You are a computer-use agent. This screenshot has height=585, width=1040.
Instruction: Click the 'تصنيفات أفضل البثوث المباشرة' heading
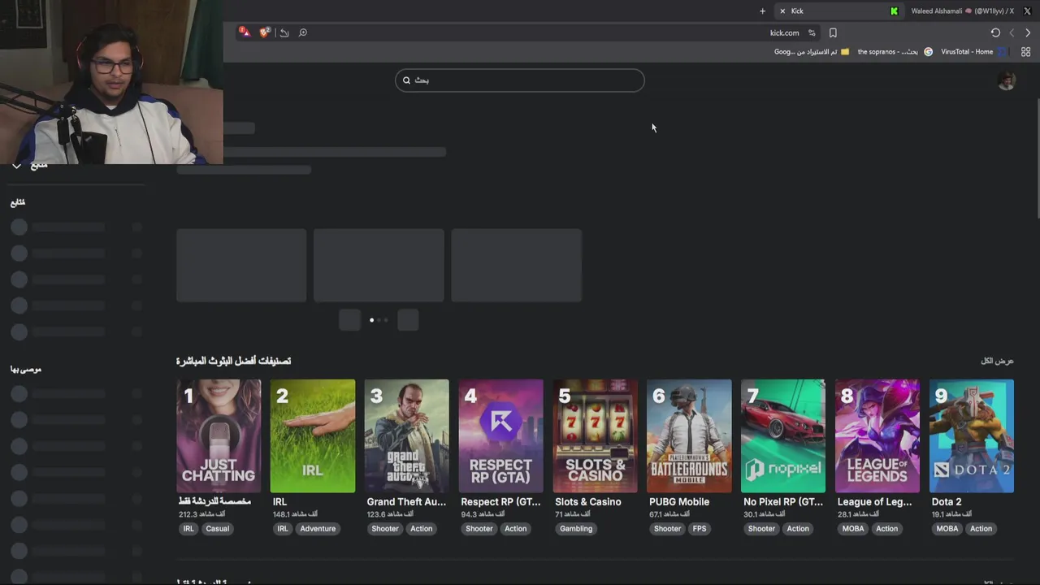(x=233, y=361)
